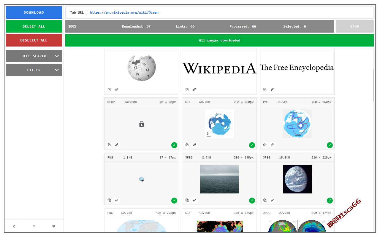Click the Stop button
This screenshot has width=380, height=237.
(354, 26)
